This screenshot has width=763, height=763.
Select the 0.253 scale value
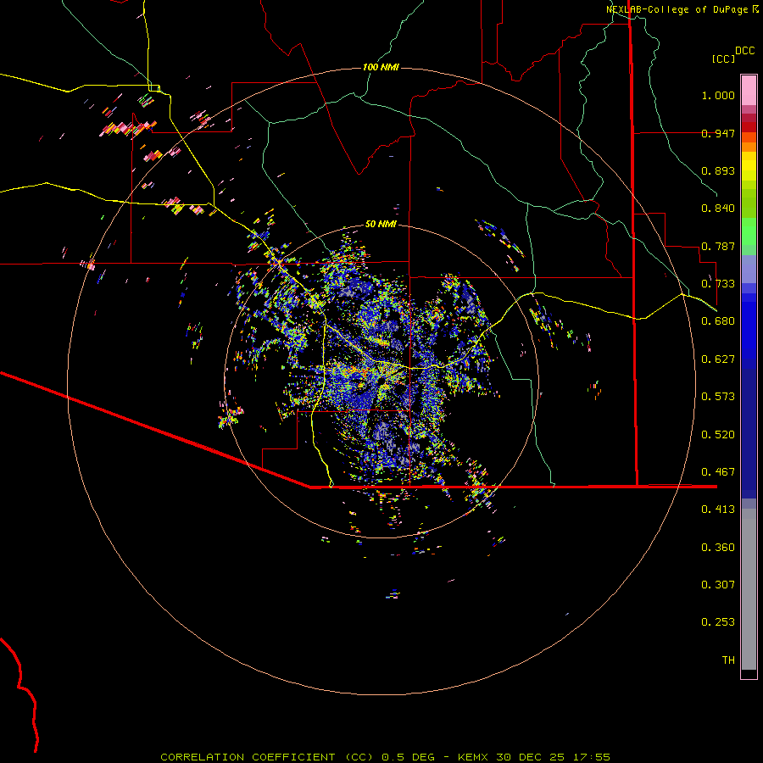click(718, 622)
